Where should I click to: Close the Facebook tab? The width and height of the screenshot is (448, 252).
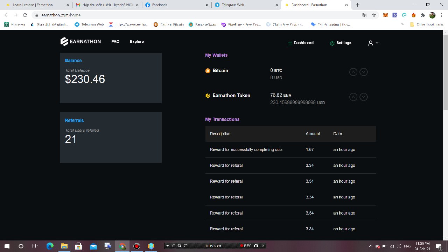pyautogui.click(x=207, y=5)
